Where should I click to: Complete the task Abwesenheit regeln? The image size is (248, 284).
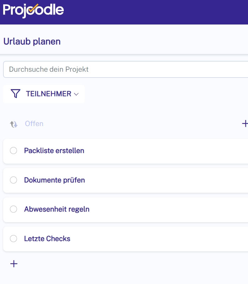[x=13, y=209]
